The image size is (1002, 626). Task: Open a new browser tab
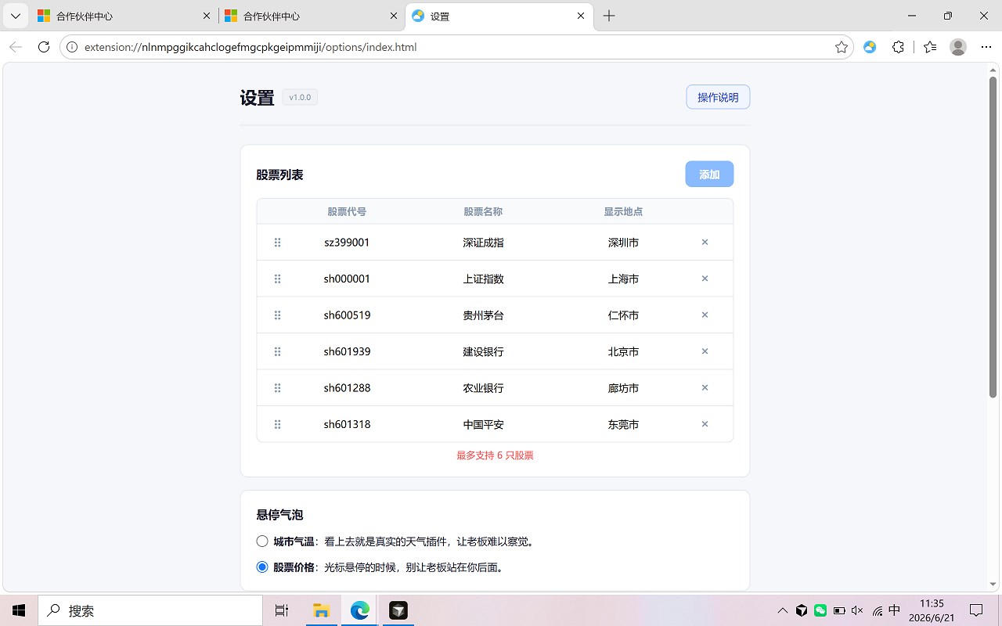pyautogui.click(x=609, y=16)
